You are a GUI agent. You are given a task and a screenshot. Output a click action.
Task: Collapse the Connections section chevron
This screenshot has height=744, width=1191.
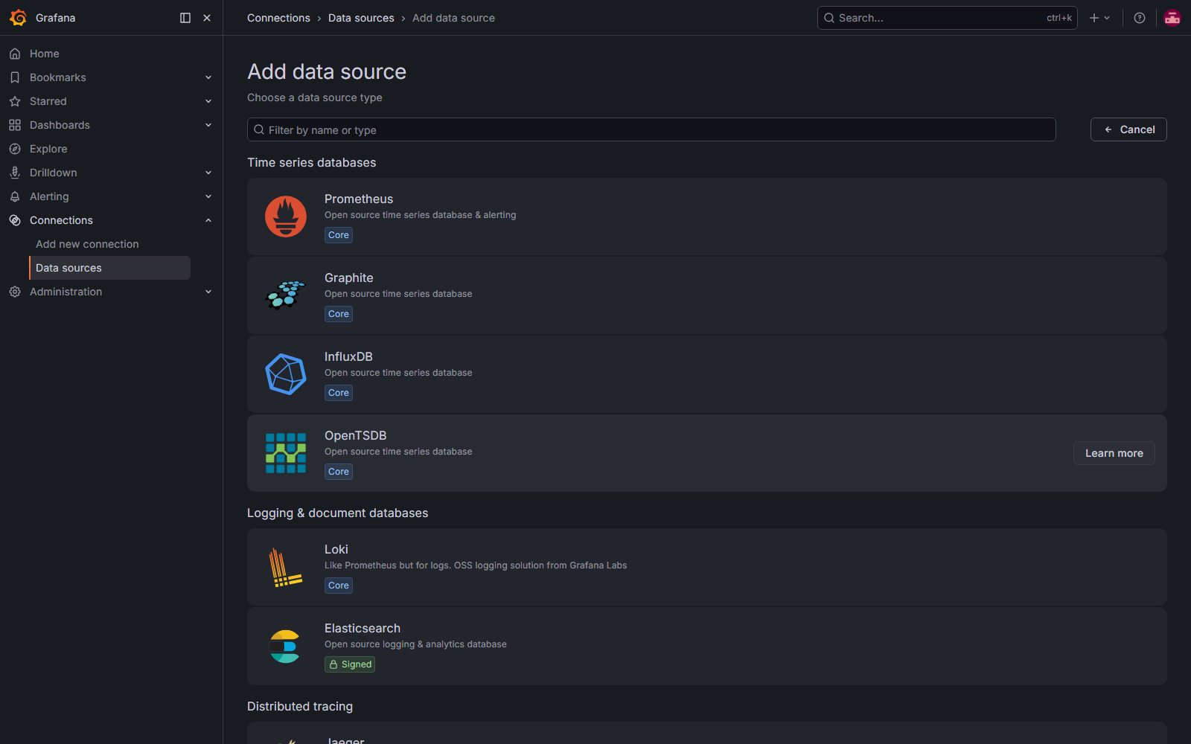click(208, 220)
